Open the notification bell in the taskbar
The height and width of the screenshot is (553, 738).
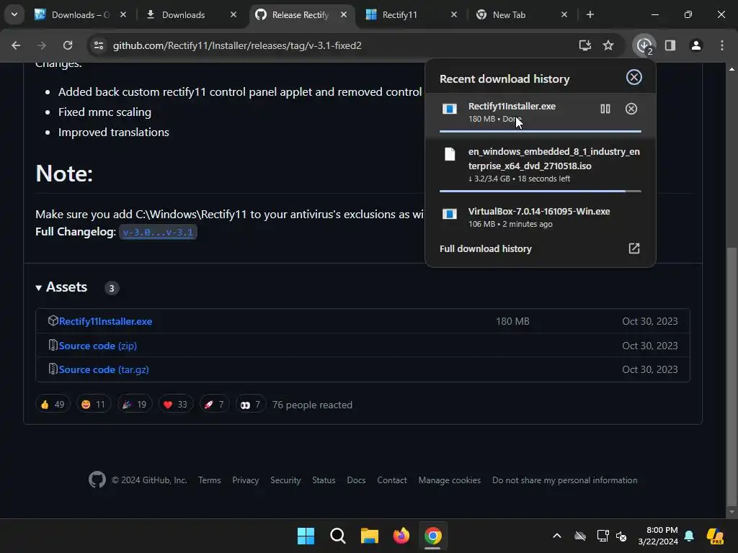click(689, 536)
